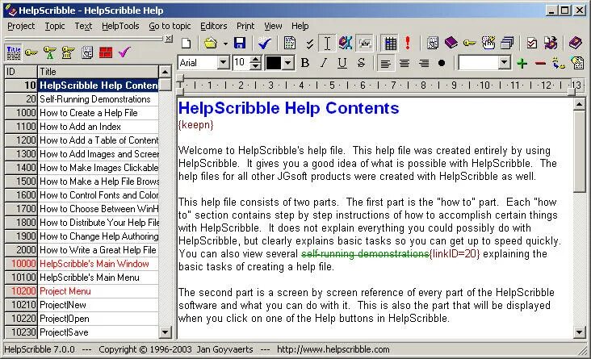The height and width of the screenshot is (359, 591).
Task: Open the Project menu
Action: (21, 26)
